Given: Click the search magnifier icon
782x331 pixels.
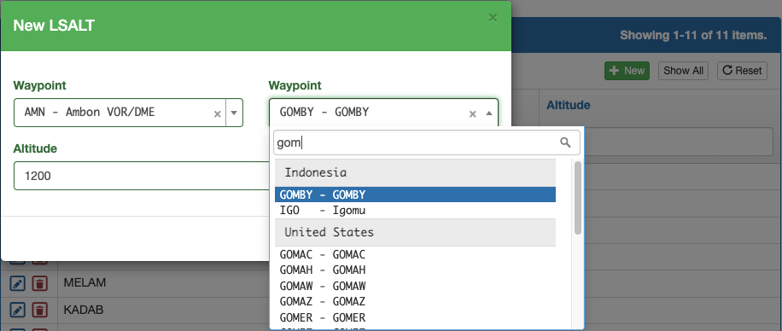Looking at the screenshot, I should (565, 142).
